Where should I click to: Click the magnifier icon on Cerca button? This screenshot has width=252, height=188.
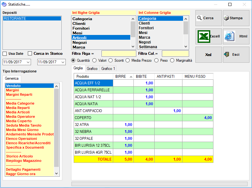coord(200,18)
